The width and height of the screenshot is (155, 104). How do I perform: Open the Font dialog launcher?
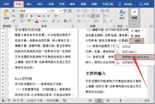72,26
